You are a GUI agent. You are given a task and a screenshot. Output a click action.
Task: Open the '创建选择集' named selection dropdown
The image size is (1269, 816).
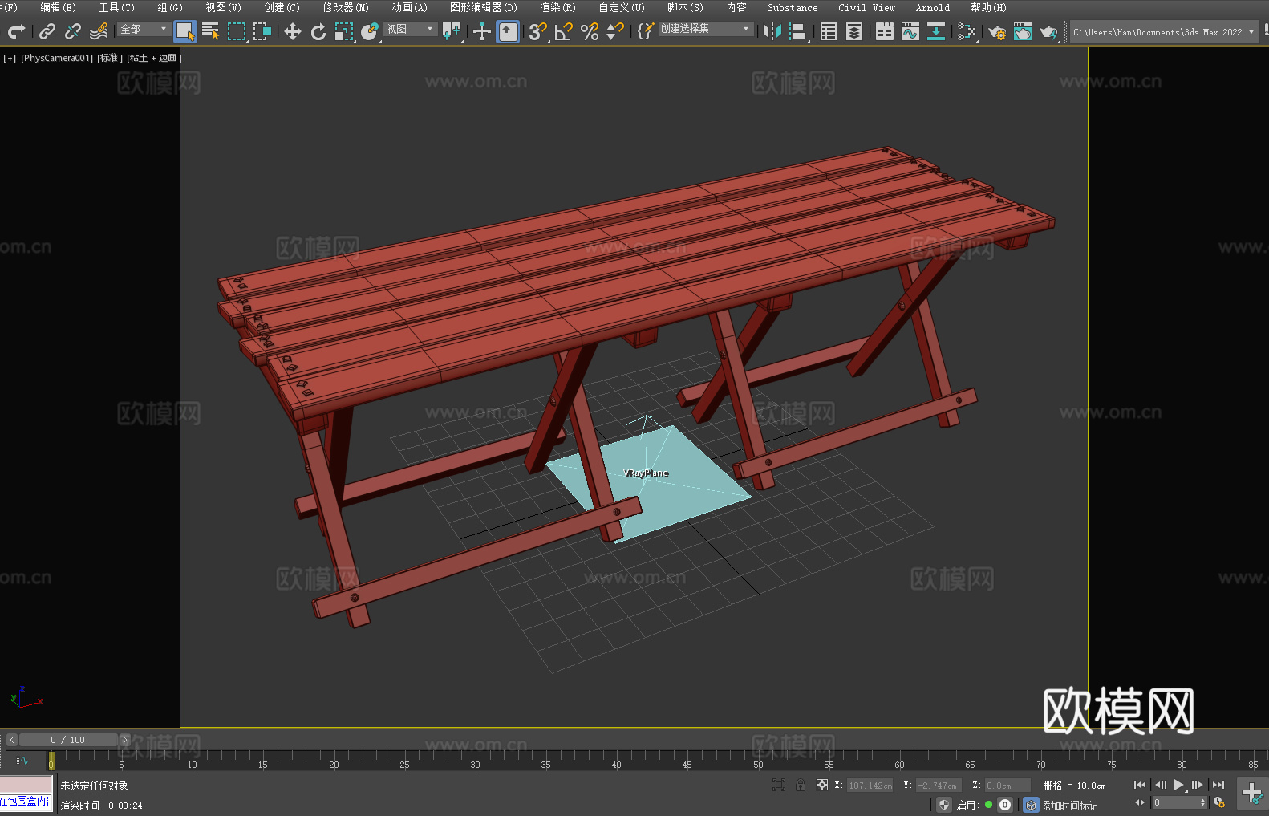(x=706, y=29)
